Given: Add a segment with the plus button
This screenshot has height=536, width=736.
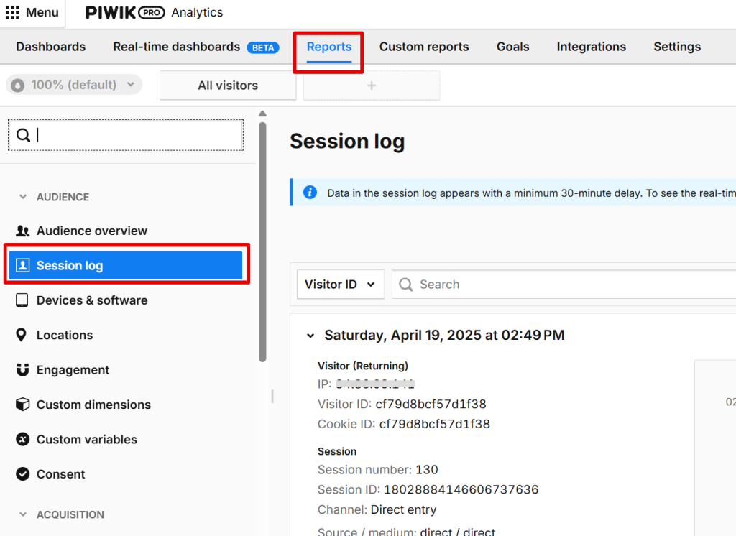Looking at the screenshot, I should (372, 86).
